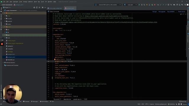The height and width of the screenshot is (106, 189).
Task: Click the phone device icon in the toolbar
Action: point(149,5)
